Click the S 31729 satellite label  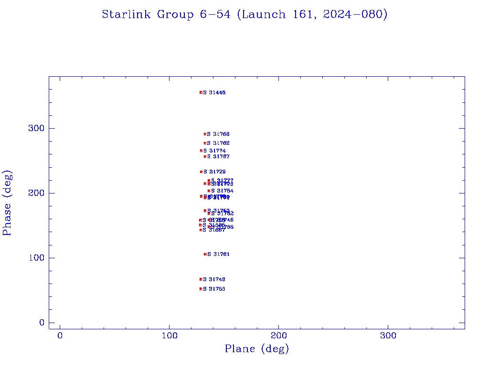[x=214, y=172]
